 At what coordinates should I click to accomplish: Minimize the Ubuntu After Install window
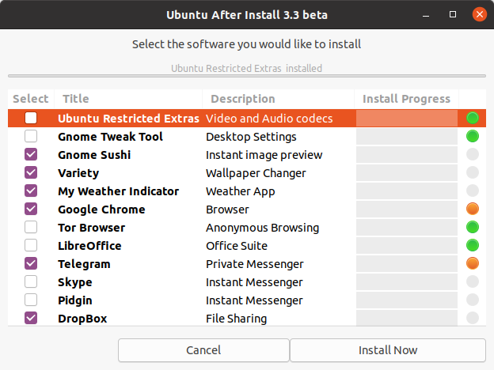tap(426, 14)
